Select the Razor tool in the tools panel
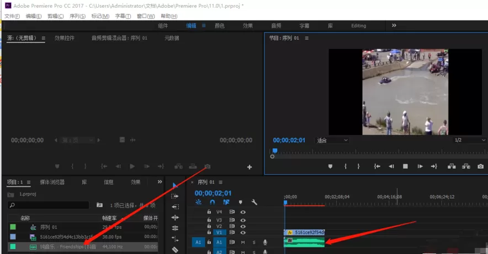The image size is (488, 254). [x=175, y=250]
